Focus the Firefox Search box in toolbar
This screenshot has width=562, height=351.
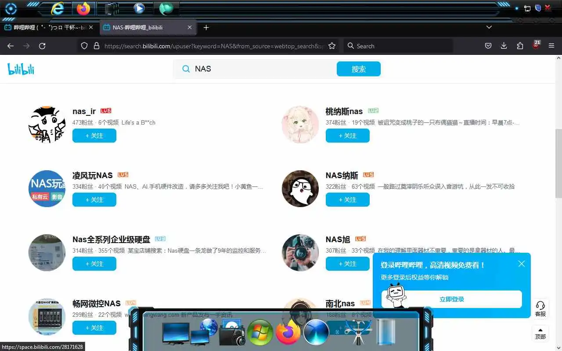398,46
